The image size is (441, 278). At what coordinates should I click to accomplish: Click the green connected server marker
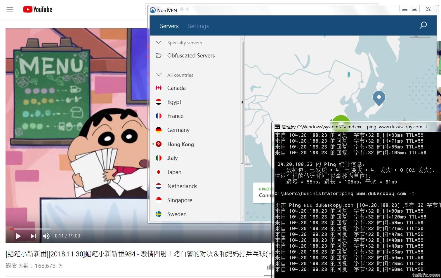pos(341,119)
